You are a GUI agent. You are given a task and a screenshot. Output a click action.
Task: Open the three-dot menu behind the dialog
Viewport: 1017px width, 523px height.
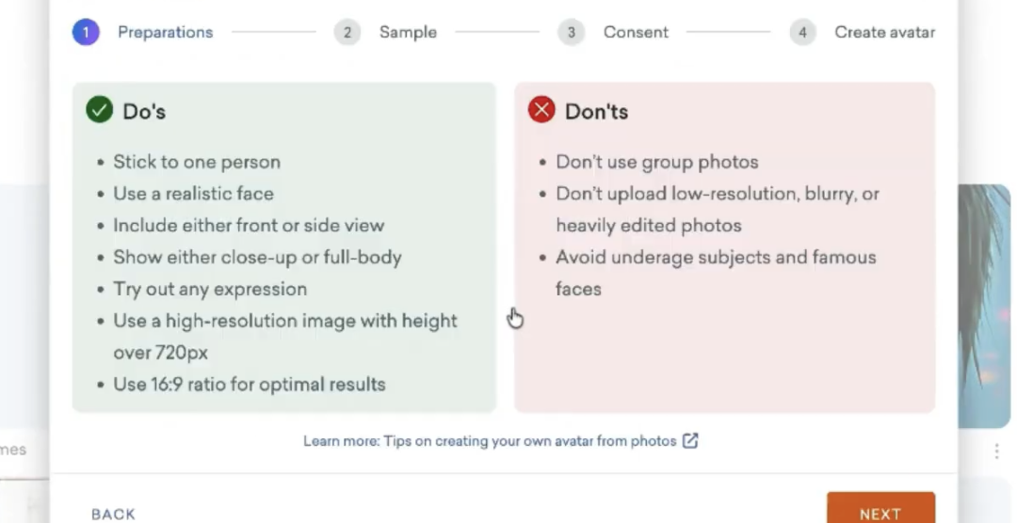(x=996, y=452)
